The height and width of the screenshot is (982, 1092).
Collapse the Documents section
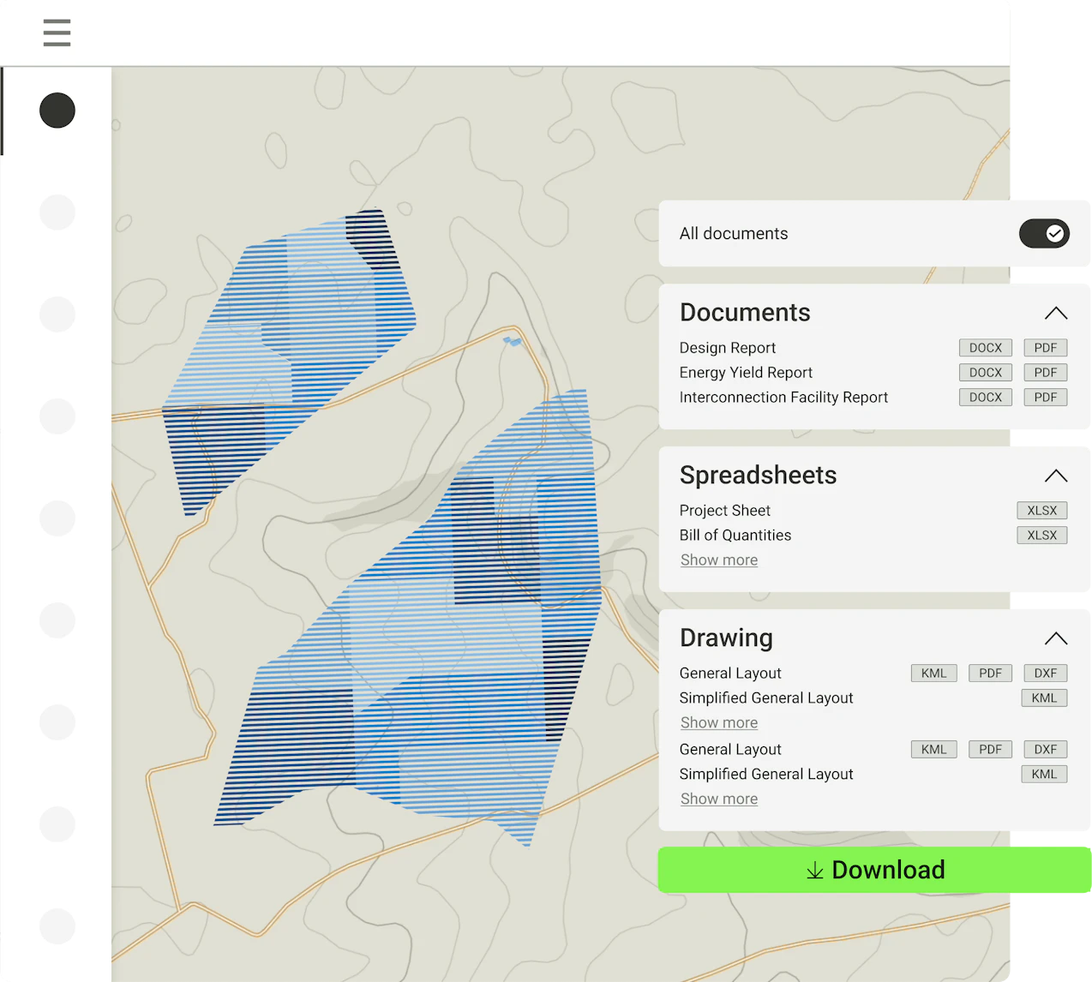1056,314
